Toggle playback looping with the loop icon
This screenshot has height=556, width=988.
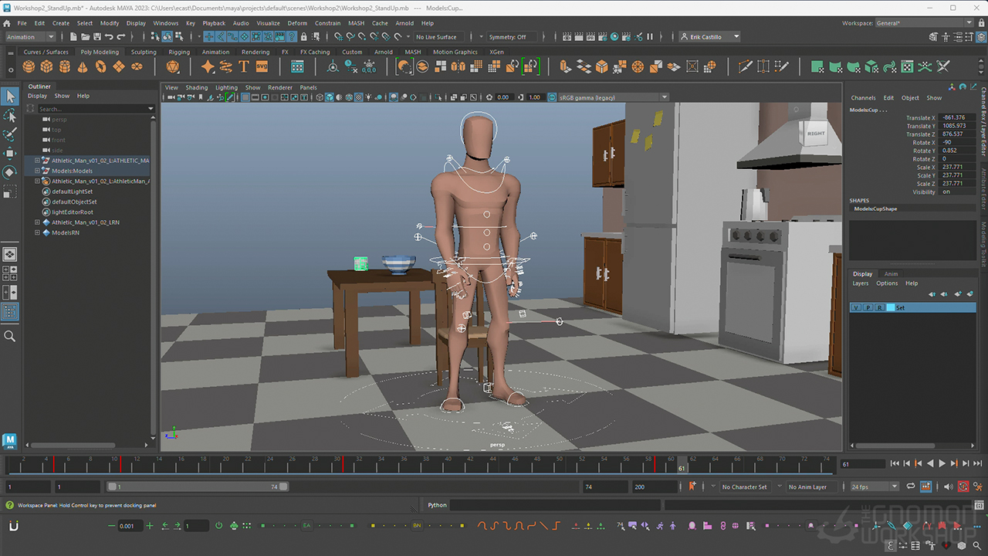coord(911,486)
